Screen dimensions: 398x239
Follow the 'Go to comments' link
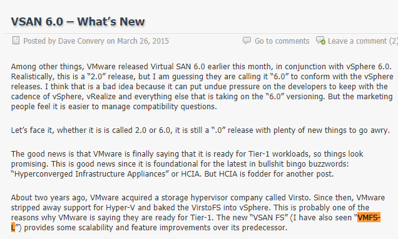coord(282,41)
